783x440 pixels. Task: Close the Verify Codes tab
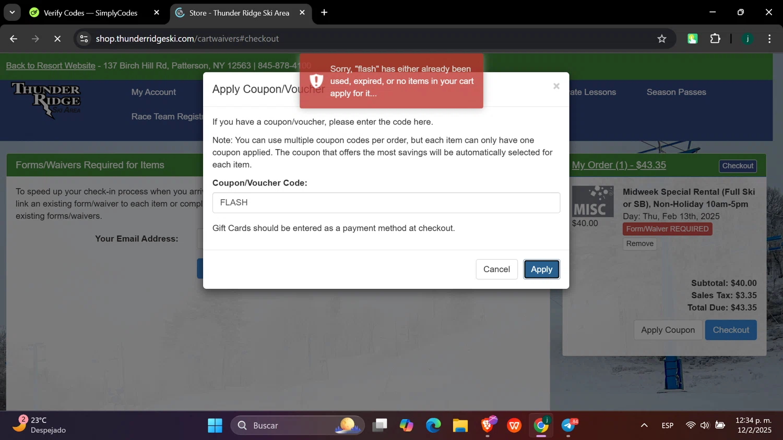[x=157, y=13]
